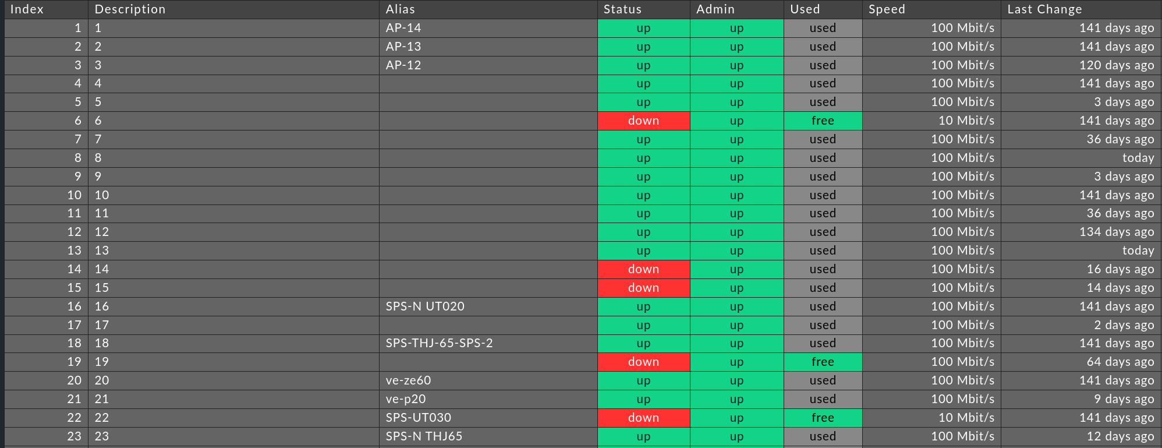The height and width of the screenshot is (448, 1162).
Task: Click the today cell in row 8
Action: [x=1138, y=158]
